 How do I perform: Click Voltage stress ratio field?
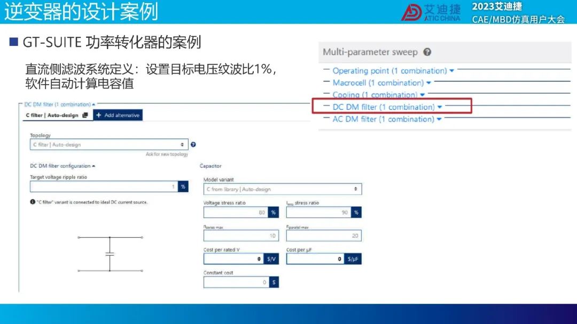coord(236,212)
